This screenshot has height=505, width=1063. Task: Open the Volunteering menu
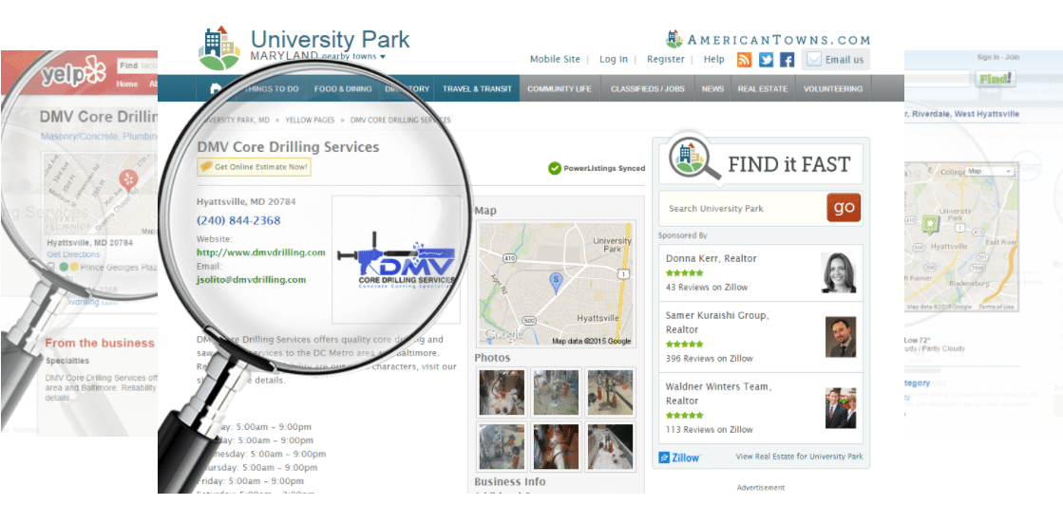pyautogui.click(x=833, y=89)
